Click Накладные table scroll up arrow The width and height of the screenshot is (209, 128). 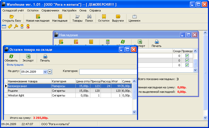tap(195, 51)
